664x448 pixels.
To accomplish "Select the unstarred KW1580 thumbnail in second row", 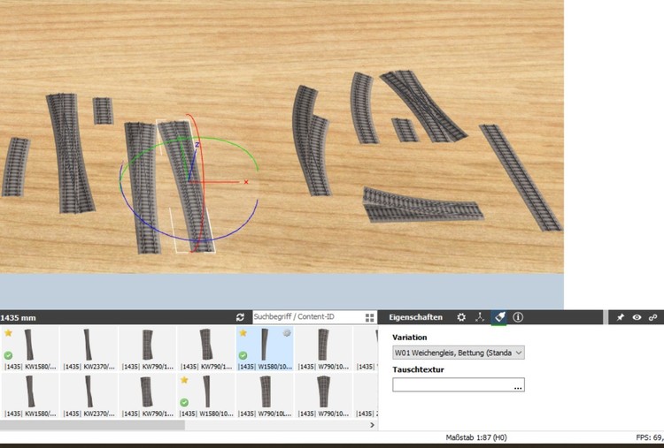I will click(x=29, y=396).
